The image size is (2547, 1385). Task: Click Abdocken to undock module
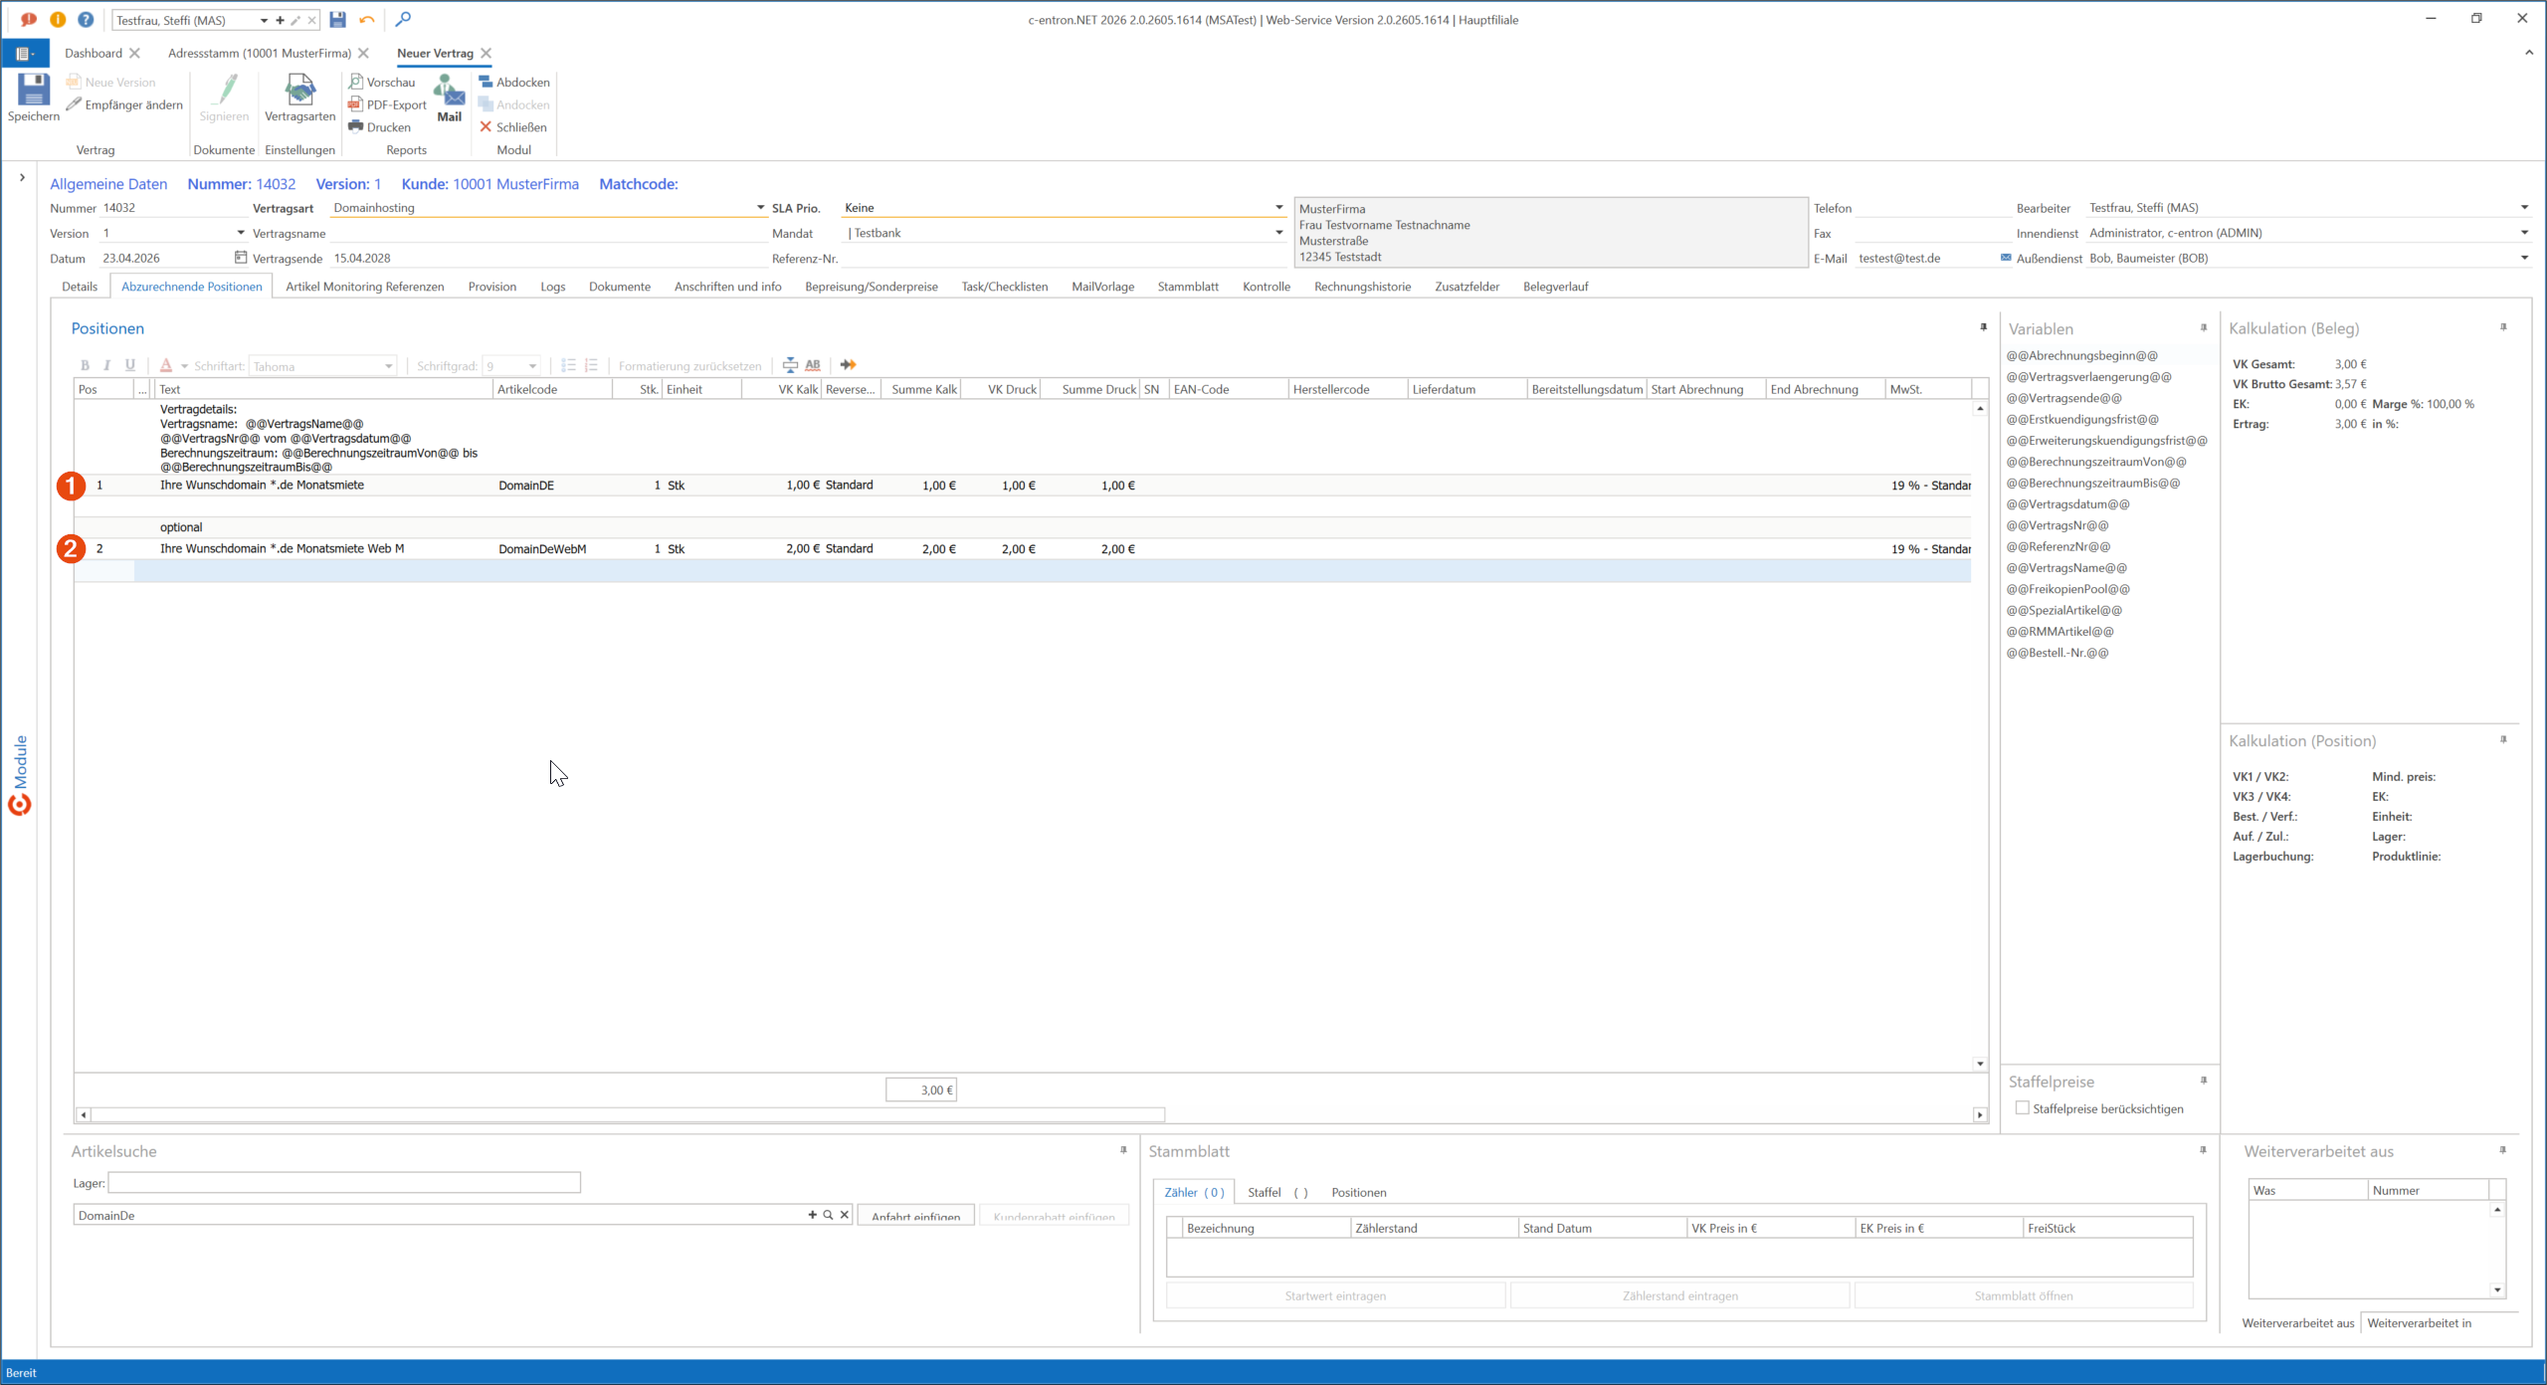(x=513, y=82)
